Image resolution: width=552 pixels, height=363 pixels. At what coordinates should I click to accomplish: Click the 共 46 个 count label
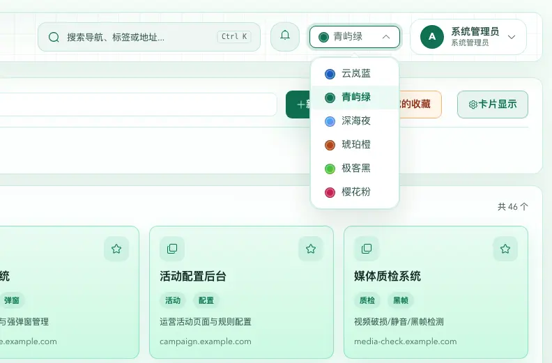tap(512, 207)
